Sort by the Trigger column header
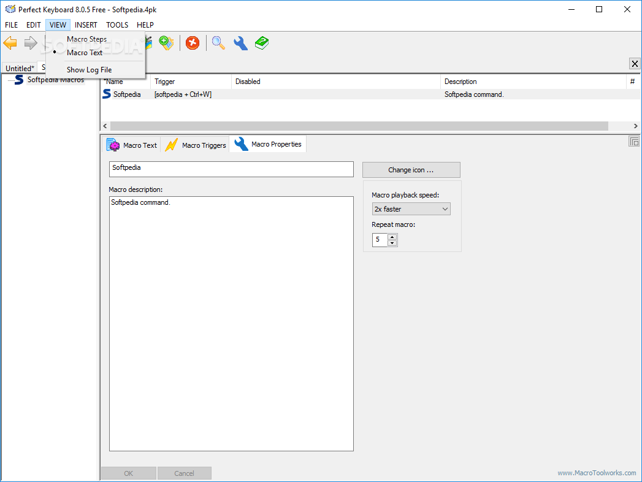 (x=191, y=82)
